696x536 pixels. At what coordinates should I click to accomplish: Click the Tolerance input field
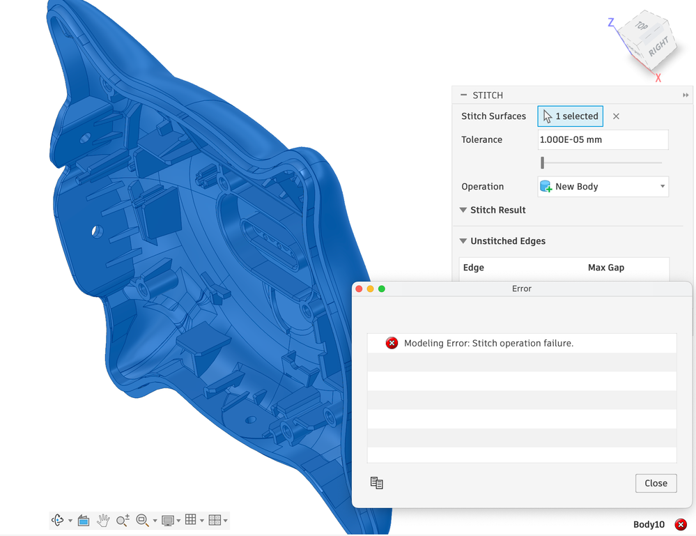pos(603,139)
